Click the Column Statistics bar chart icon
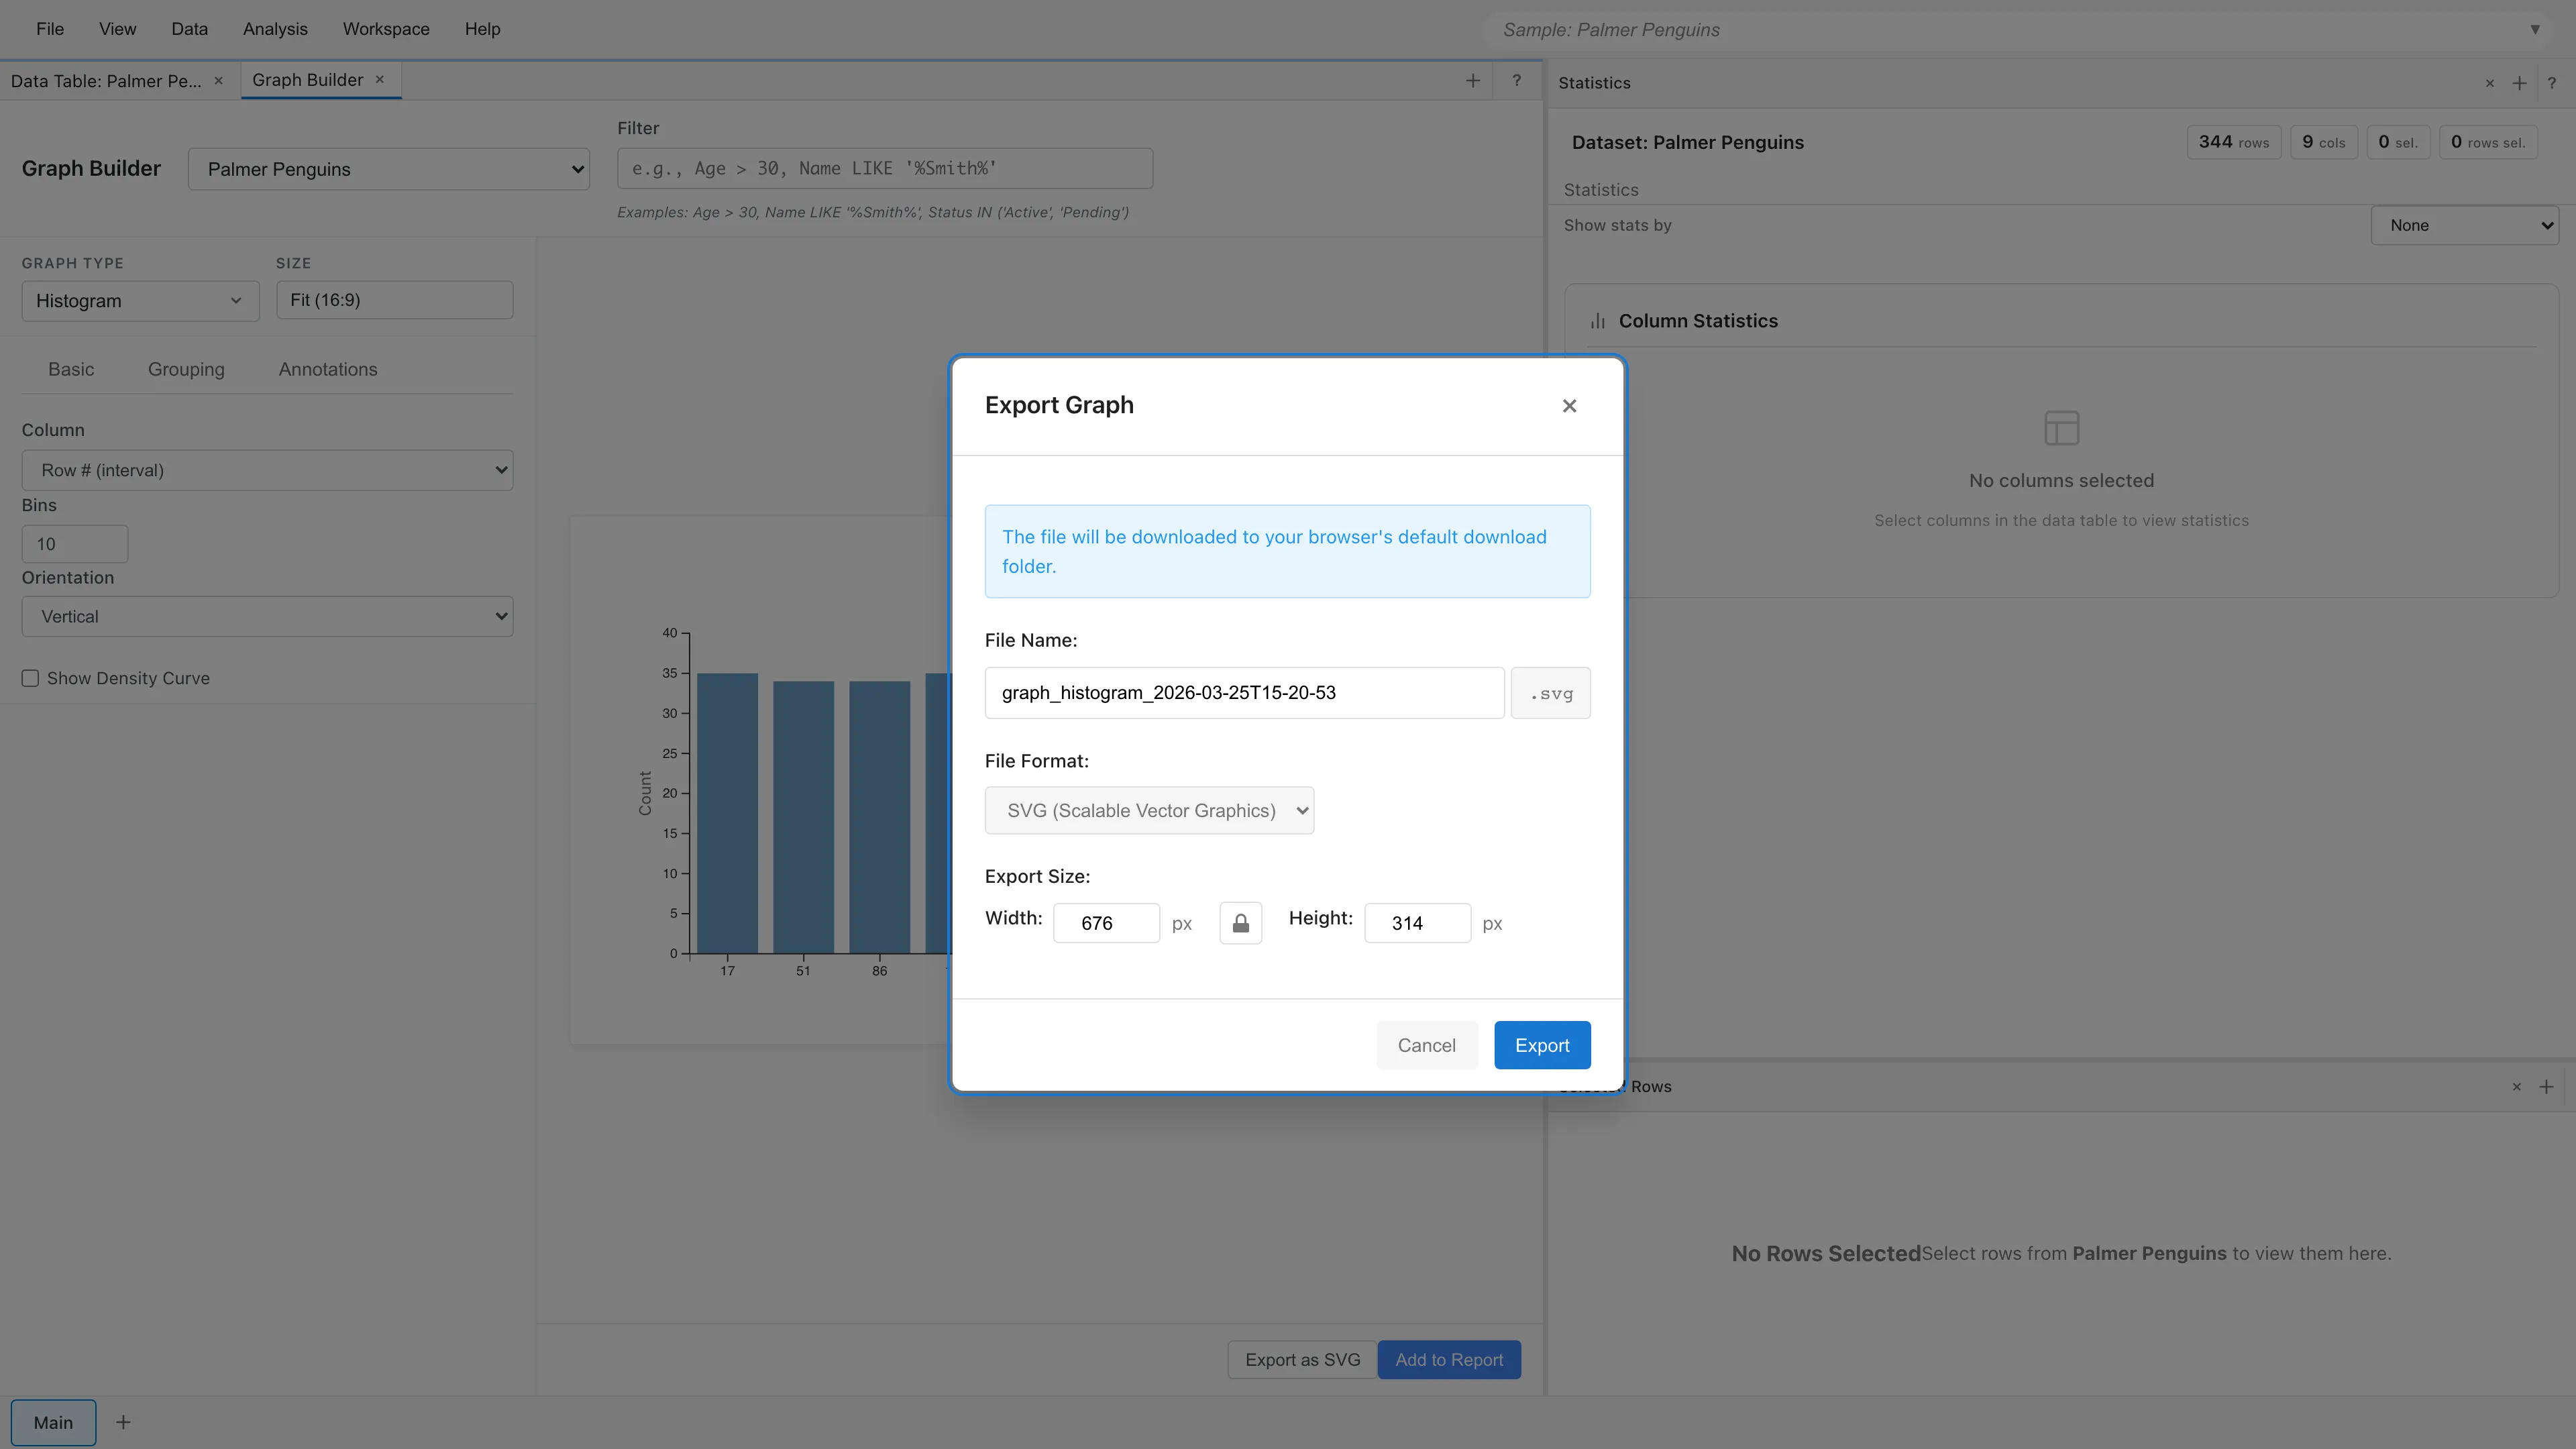The image size is (2576, 1449). coord(1598,321)
